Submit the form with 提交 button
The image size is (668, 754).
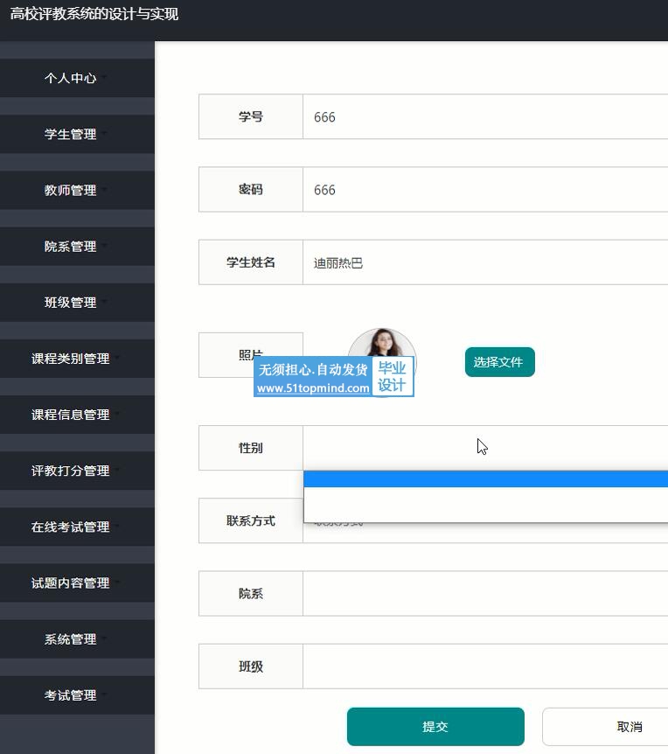pyautogui.click(x=435, y=727)
